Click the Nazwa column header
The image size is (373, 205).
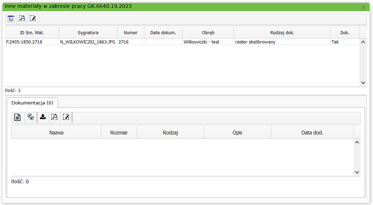pos(56,133)
